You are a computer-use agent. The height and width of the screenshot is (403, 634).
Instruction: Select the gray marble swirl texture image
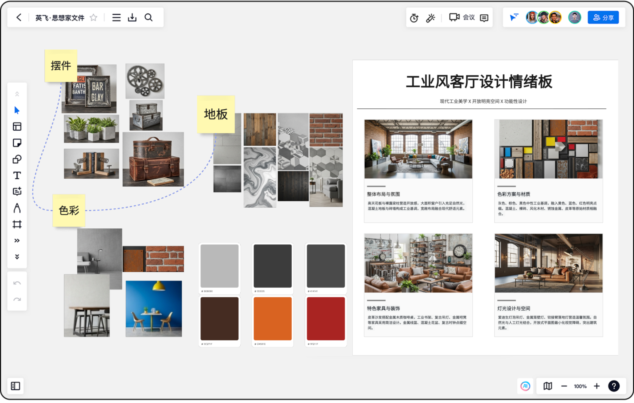click(260, 178)
